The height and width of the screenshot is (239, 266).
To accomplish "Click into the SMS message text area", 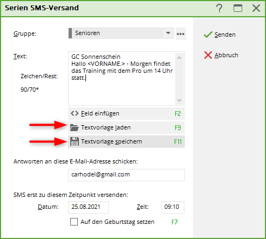I will coord(122,78).
